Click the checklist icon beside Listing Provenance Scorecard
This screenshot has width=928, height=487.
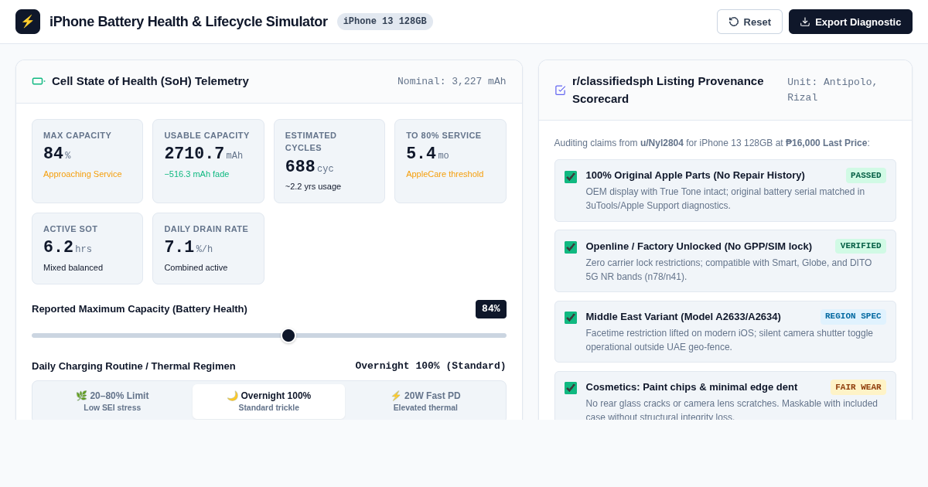tap(561, 90)
